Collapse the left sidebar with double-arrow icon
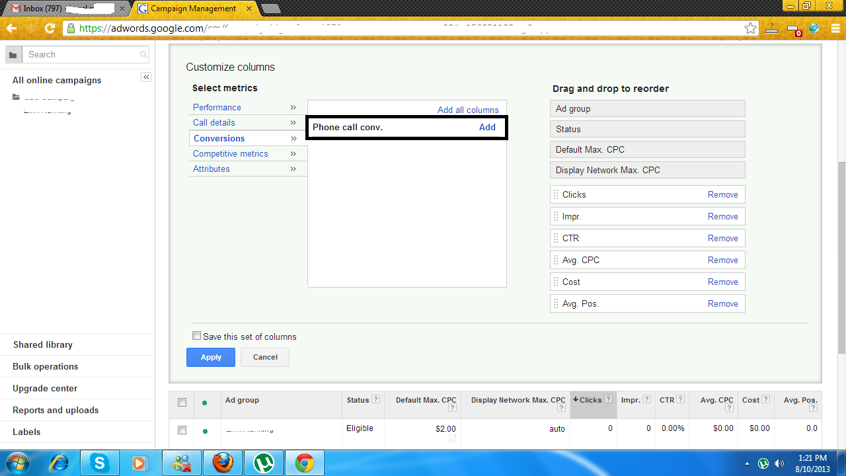846x476 pixels. point(146,77)
